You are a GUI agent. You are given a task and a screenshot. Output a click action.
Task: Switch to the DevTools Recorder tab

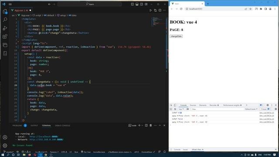214,105
